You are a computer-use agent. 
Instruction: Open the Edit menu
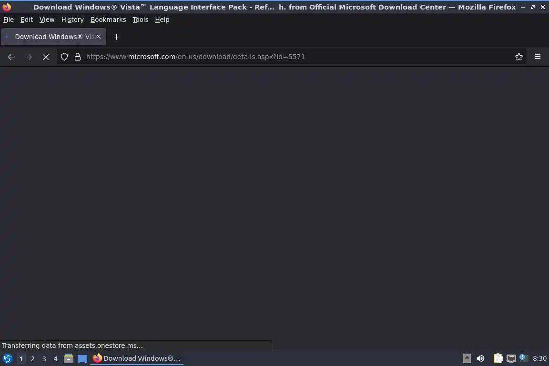27,20
